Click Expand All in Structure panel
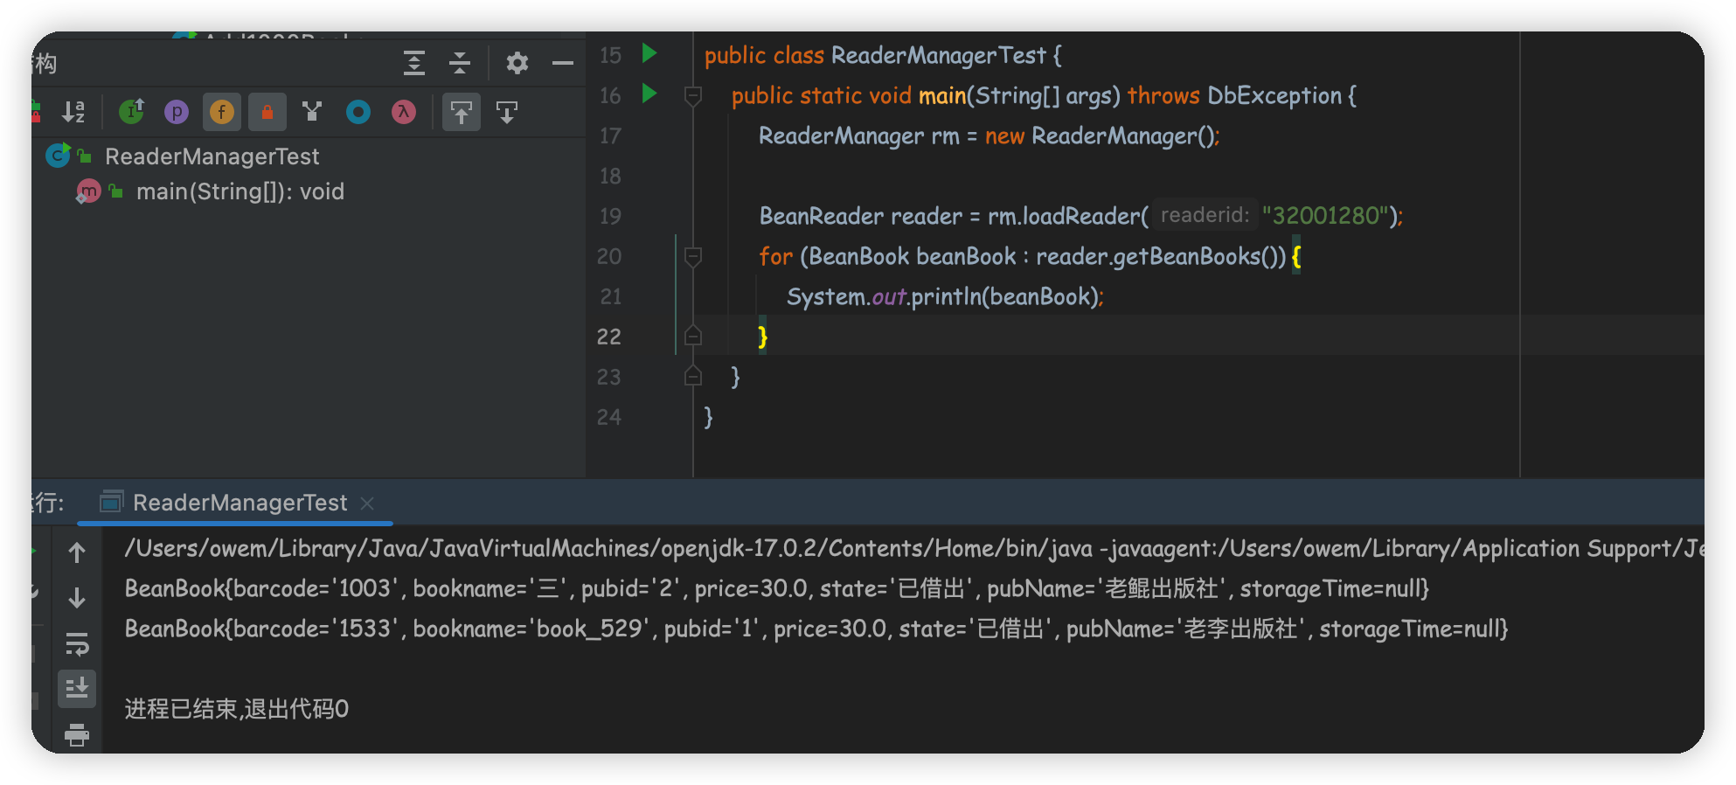This screenshot has width=1736, height=785. tap(414, 63)
